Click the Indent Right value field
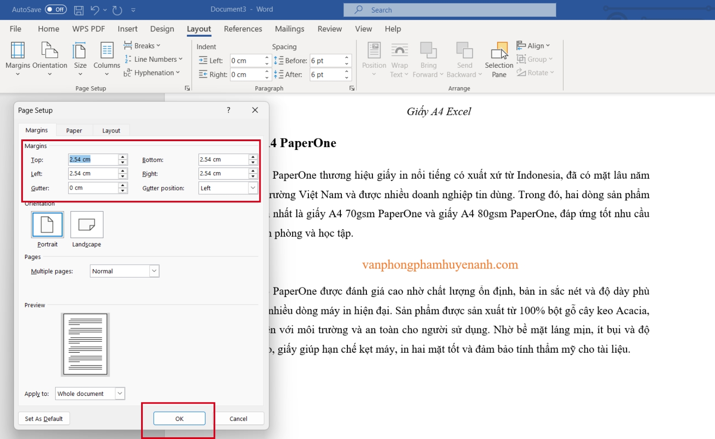 tap(246, 75)
